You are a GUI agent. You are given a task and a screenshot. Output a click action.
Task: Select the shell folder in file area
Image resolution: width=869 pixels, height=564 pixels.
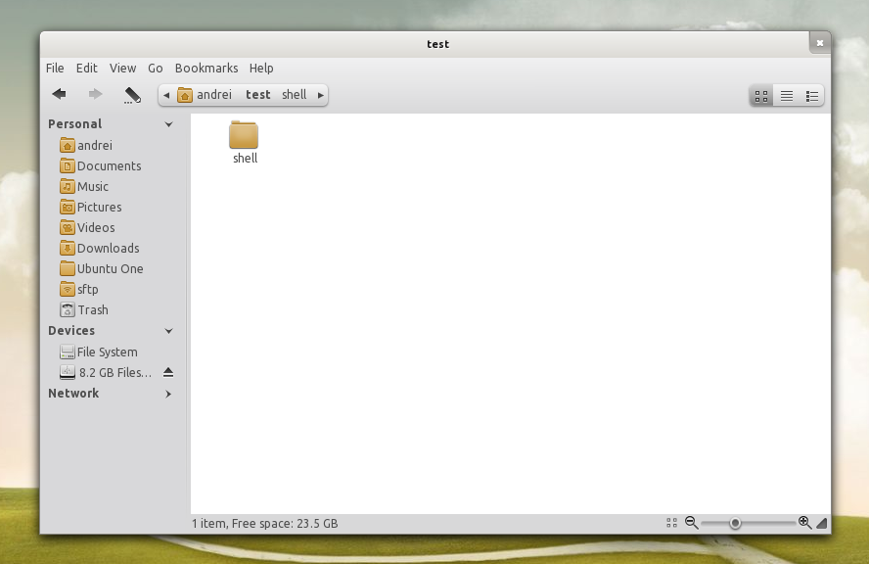coord(245,143)
